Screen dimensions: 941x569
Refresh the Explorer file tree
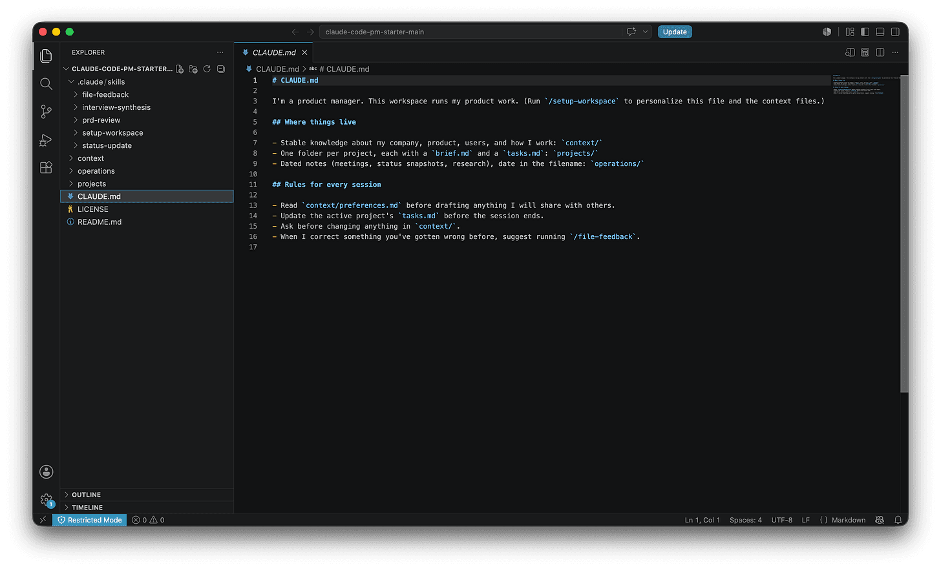tap(207, 69)
